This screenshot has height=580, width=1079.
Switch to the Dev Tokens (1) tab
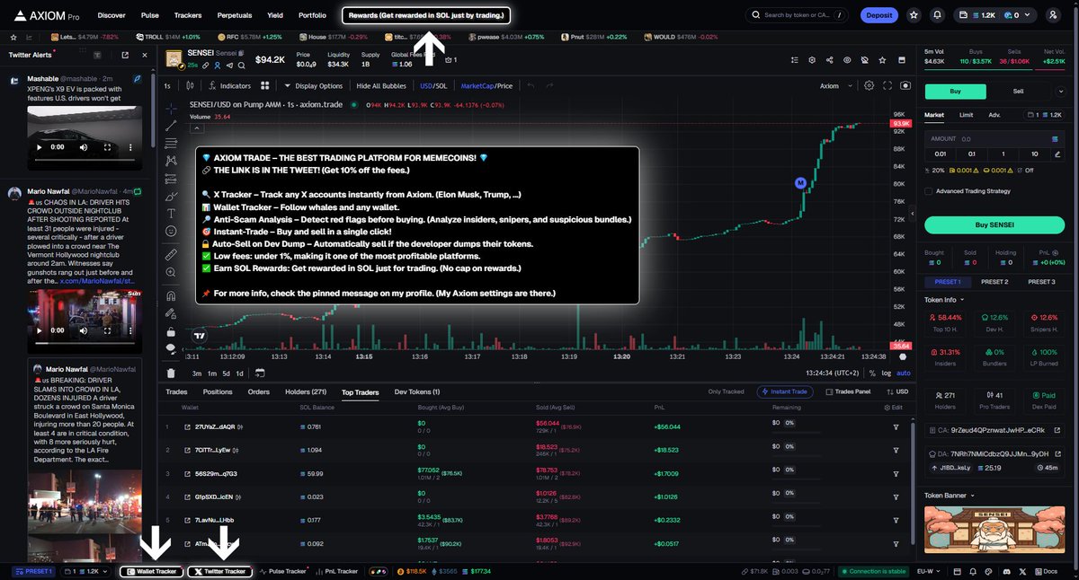[417, 392]
